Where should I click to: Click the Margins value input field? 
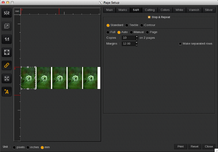(x=128, y=44)
